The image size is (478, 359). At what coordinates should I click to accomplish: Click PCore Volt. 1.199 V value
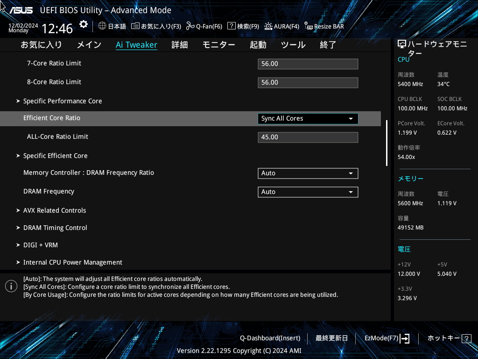point(407,132)
